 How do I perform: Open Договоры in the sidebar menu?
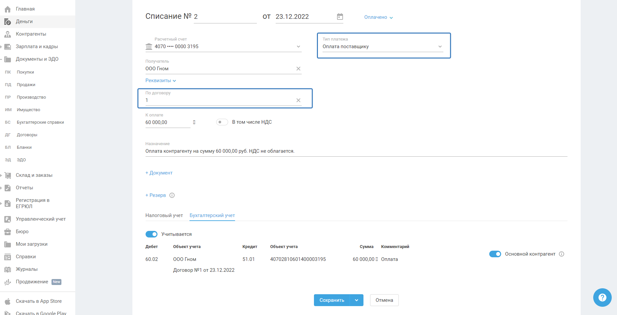click(x=27, y=135)
